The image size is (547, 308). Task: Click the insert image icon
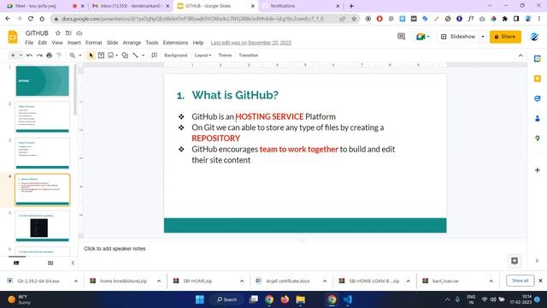click(x=111, y=55)
